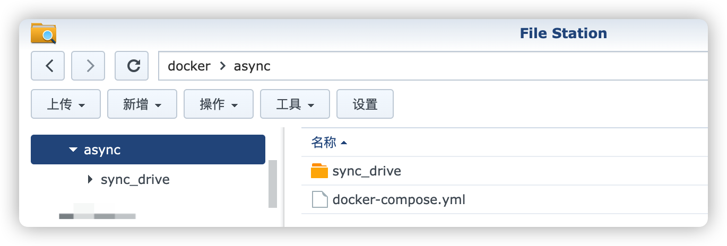The width and height of the screenshot is (727, 246).
Task: Open the 新增 dropdown menu
Action: point(142,104)
